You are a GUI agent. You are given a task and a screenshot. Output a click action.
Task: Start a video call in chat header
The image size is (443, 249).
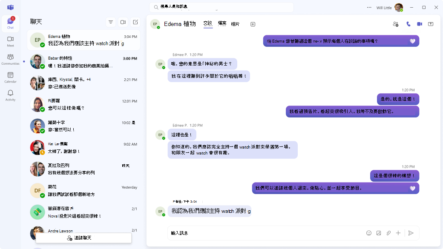point(420,24)
